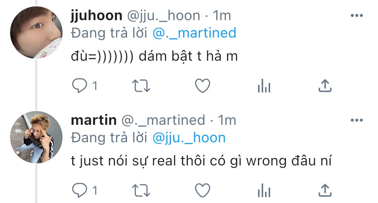The height and width of the screenshot is (203, 378).
Task: Share jjuhoon's tweet
Action: coord(325,86)
